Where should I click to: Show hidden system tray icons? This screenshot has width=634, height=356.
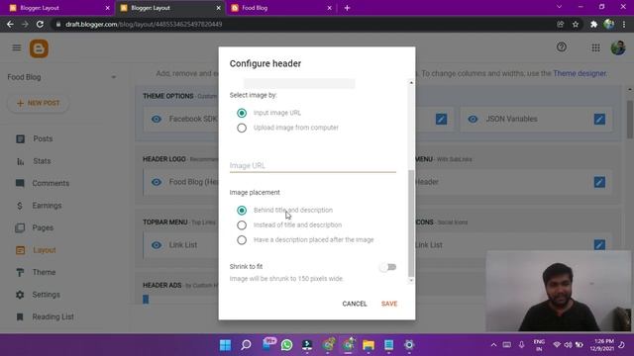point(493,345)
